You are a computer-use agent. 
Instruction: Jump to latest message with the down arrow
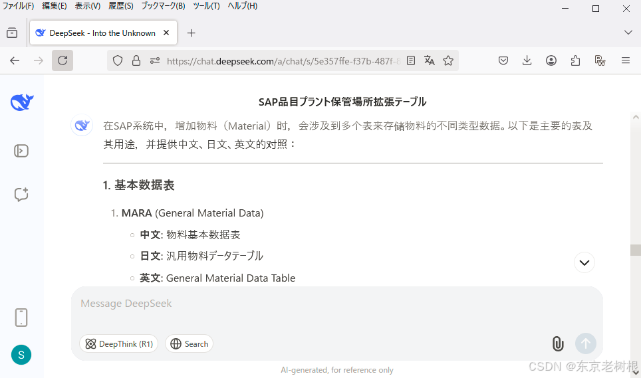tap(584, 262)
